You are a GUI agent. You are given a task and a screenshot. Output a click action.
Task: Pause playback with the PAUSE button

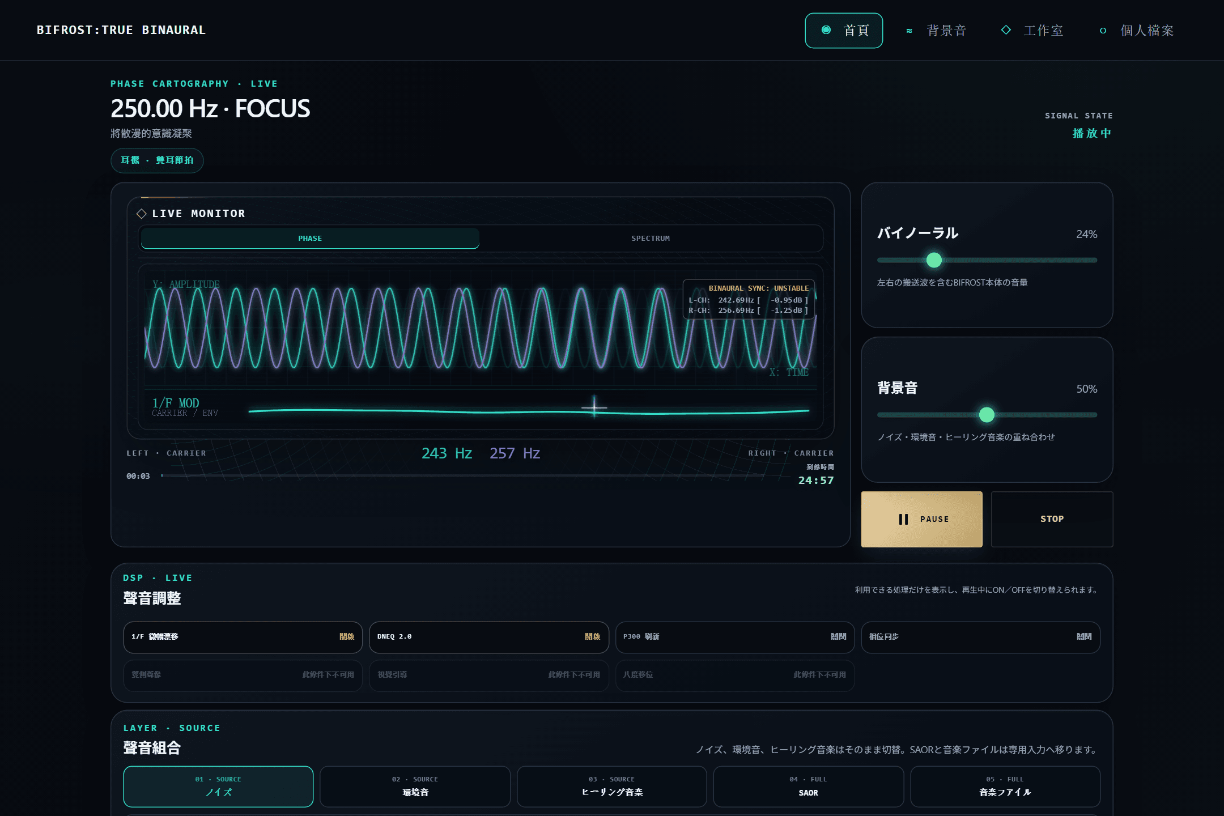(921, 519)
